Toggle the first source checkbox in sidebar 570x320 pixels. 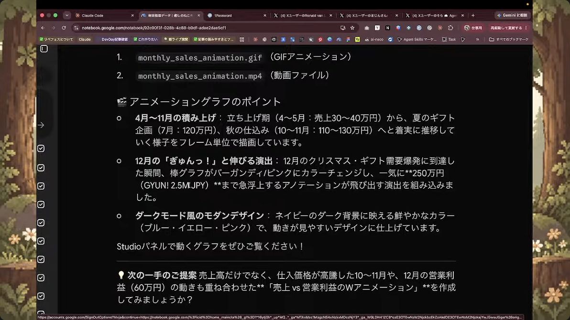coord(41,148)
